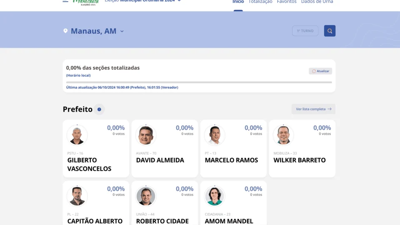Image resolution: width=400 pixels, height=225 pixels.
Task: Click Gilberto Vasconcelos 0,00% percentage
Action: point(116,128)
